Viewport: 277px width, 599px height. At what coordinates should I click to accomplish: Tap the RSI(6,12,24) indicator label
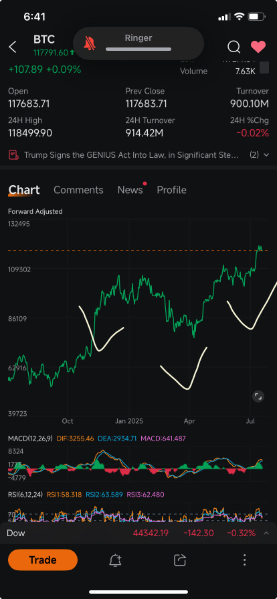pyautogui.click(x=25, y=495)
